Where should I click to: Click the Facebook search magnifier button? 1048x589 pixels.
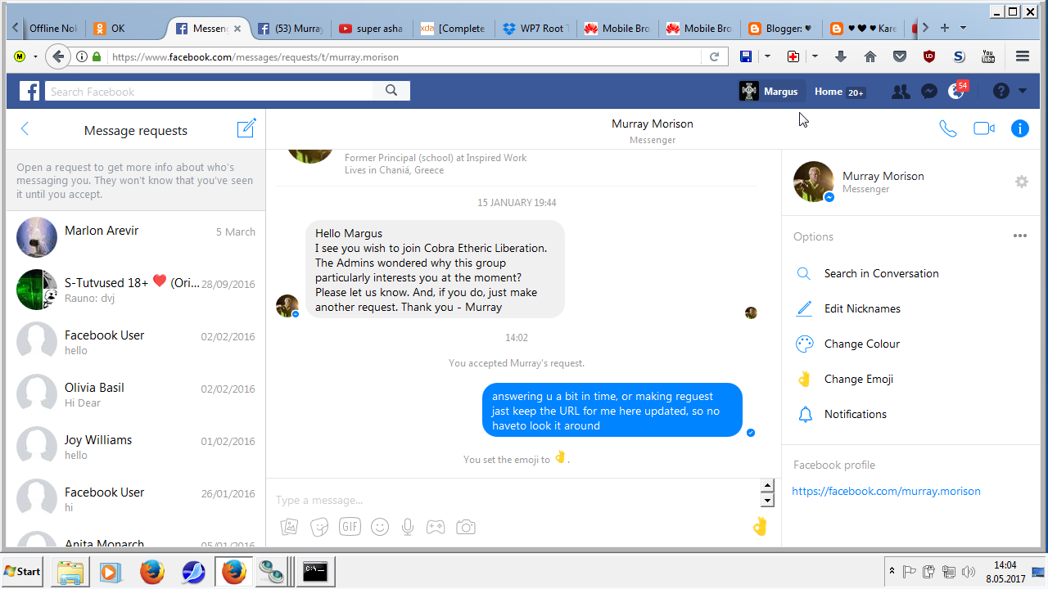(x=391, y=92)
